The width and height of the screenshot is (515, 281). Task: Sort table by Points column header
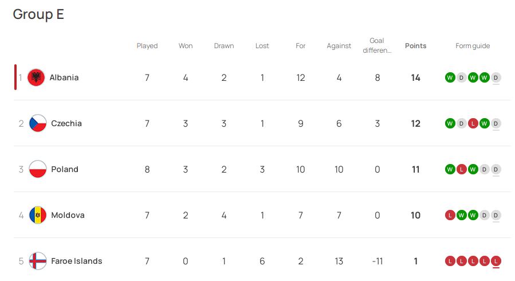click(415, 46)
